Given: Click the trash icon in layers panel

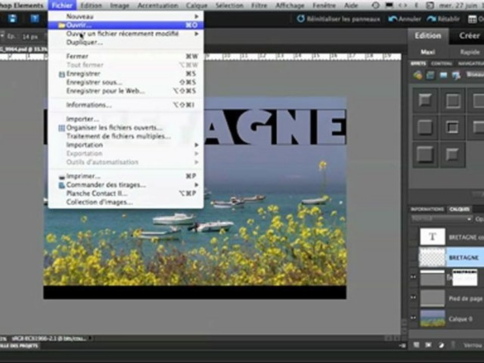Looking at the screenshot, I should (453, 345).
